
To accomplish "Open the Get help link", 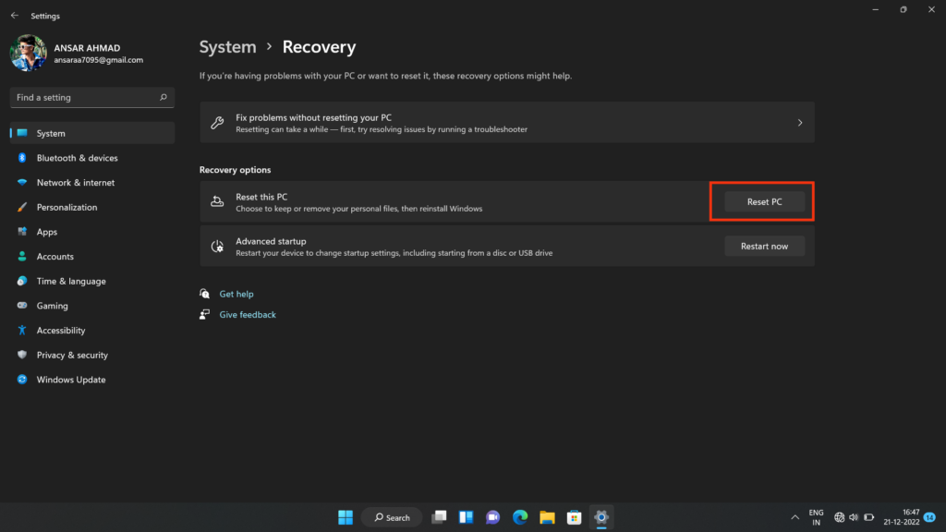I will point(236,295).
